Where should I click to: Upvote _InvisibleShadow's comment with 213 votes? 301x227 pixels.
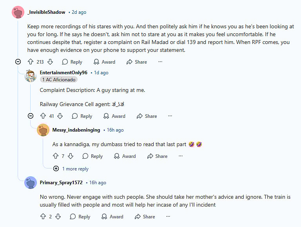pos(31,62)
